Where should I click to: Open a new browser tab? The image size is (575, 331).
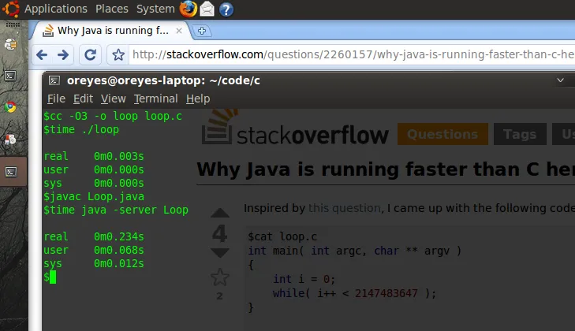(202, 31)
